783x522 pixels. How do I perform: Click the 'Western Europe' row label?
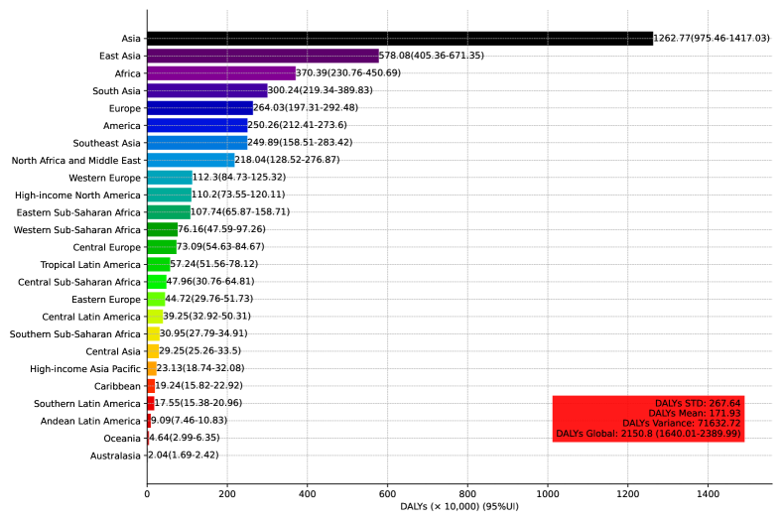(105, 178)
